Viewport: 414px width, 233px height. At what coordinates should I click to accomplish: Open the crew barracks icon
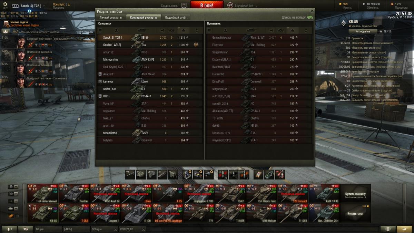click(6, 32)
